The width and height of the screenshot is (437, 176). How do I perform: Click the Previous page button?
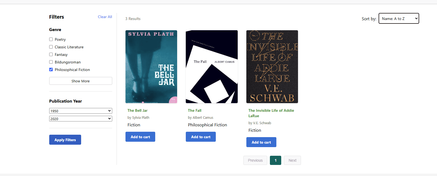pos(255,160)
